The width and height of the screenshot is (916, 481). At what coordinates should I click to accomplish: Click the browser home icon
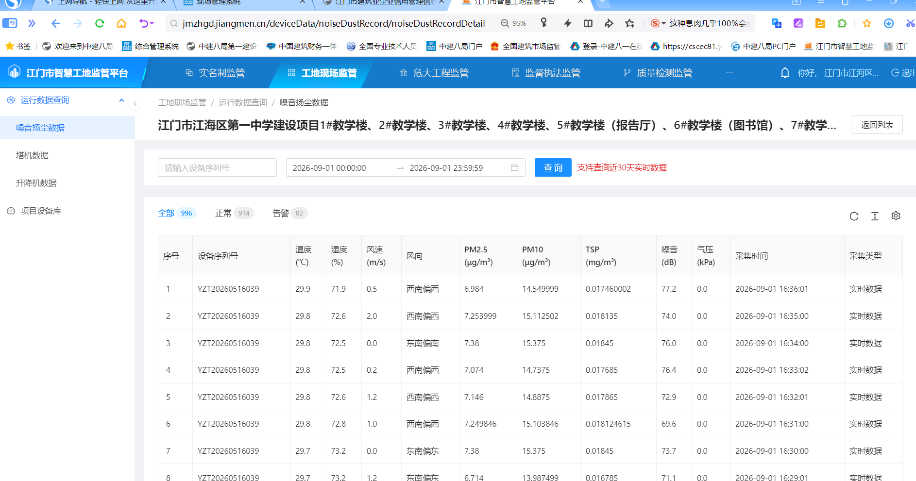click(121, 23)
